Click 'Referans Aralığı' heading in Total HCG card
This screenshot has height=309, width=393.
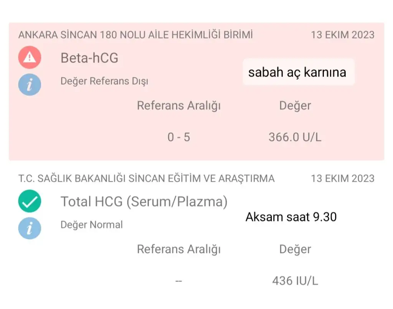[x=179, y=249]
